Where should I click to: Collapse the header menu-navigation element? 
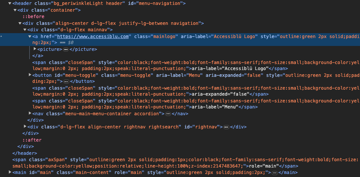click(x=9, y=3)
